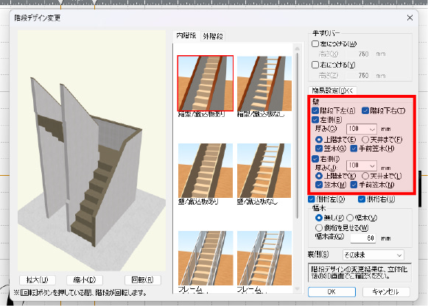
Task: Uncheck the 階段下左(A) wall checkbox
Action: point(315,110)
